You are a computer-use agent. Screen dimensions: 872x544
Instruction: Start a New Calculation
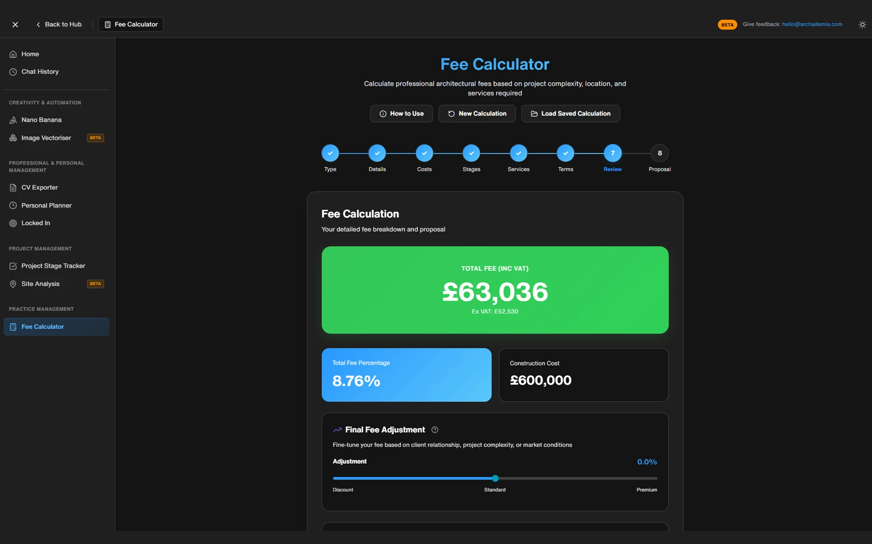coord(477,114)
